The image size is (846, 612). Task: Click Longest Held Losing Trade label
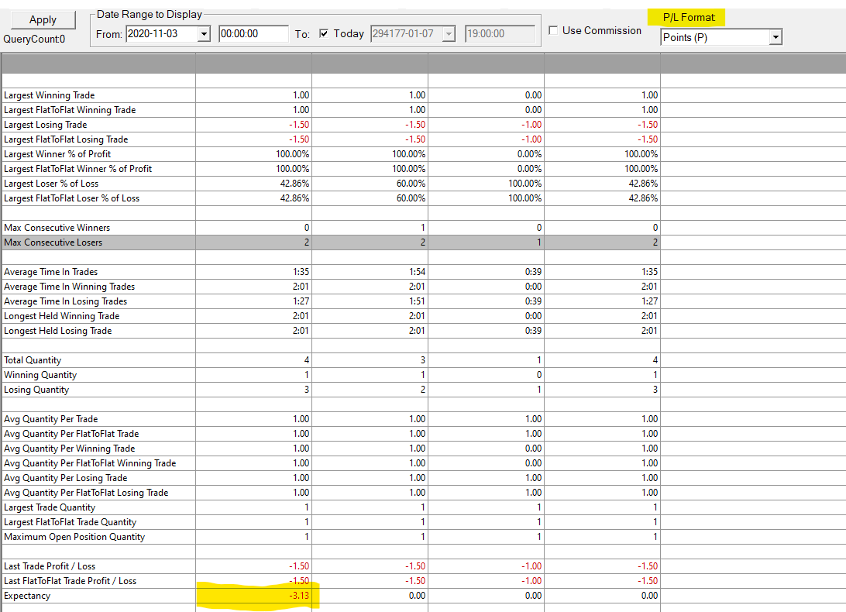point(58,331)
